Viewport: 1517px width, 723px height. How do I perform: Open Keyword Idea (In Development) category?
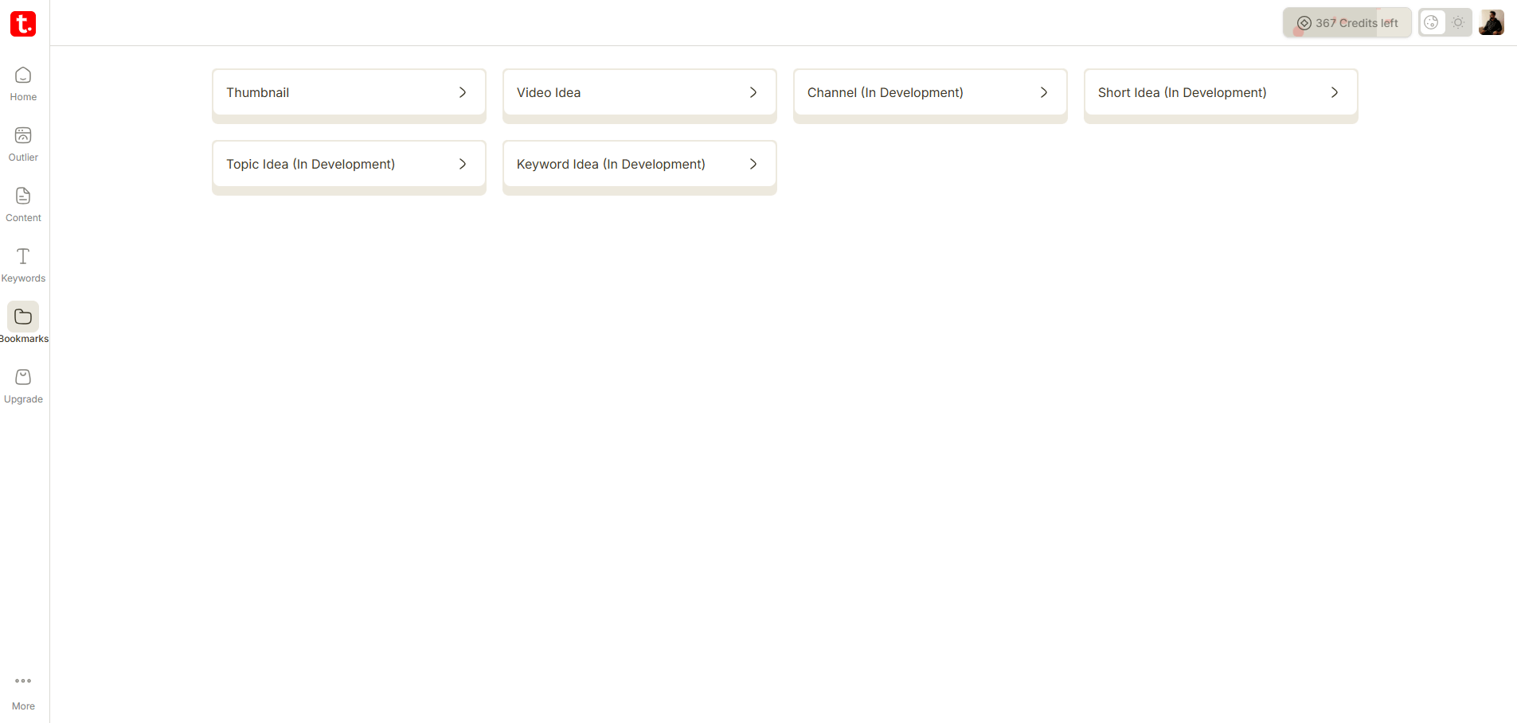click(611, 165)
